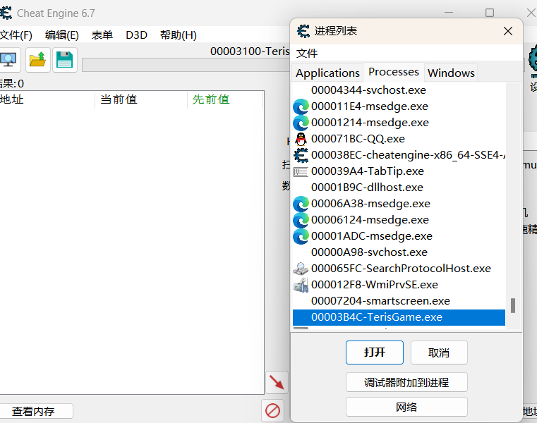Open the 文件(F) menu in main window
Screen dimensions: 537x423
tap(16, 35)
